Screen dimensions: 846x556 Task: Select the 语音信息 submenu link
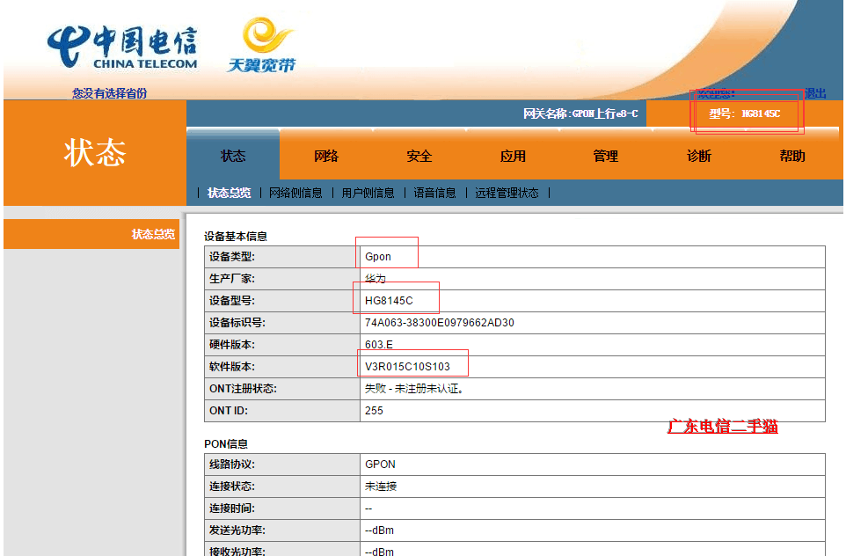pos(434,193)
